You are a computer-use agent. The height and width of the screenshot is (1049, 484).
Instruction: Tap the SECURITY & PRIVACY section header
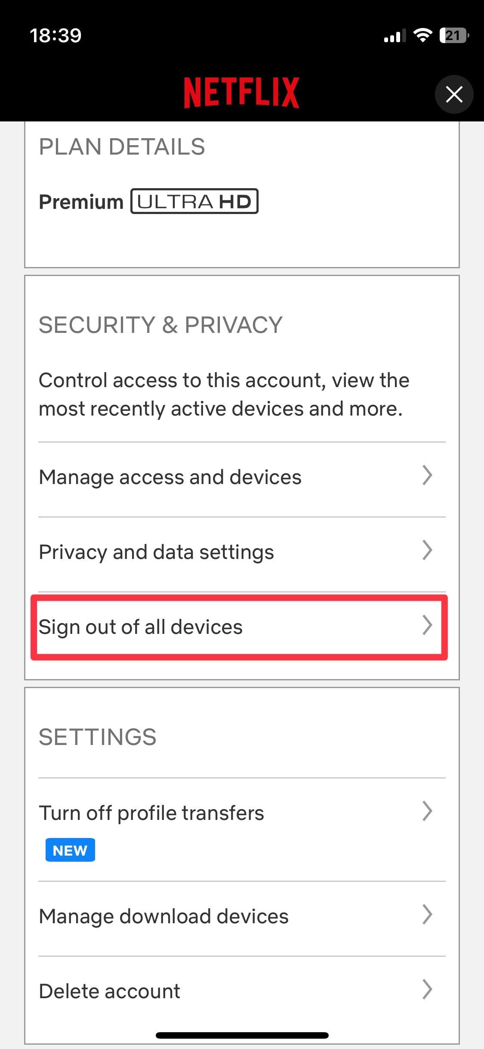click(x=160, y=324)
